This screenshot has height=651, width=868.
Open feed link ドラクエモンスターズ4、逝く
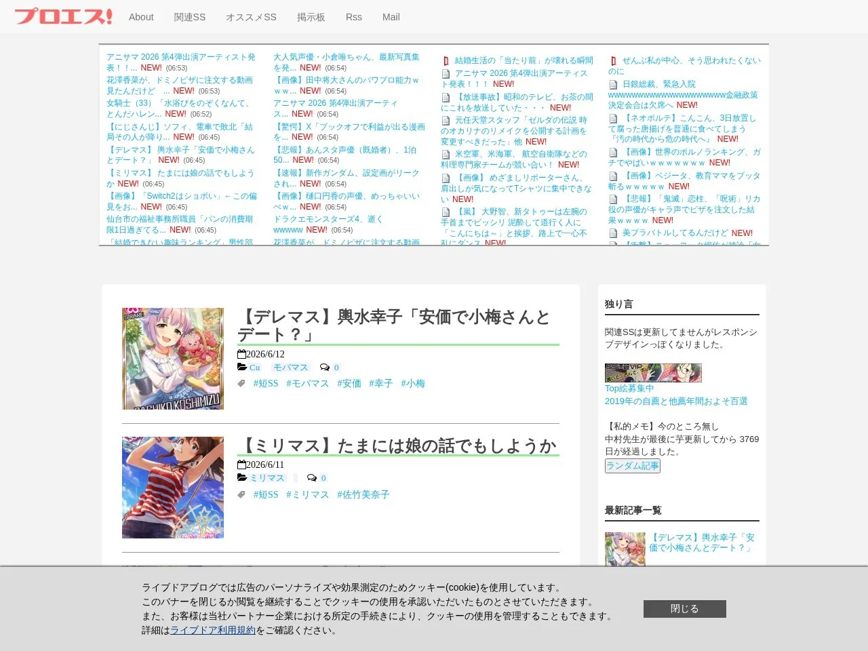point(328,224)
